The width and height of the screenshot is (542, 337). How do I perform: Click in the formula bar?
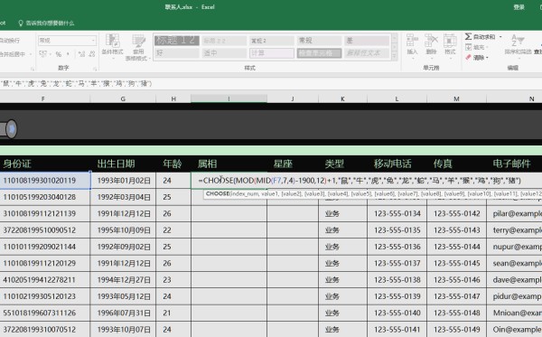[271, 83]
